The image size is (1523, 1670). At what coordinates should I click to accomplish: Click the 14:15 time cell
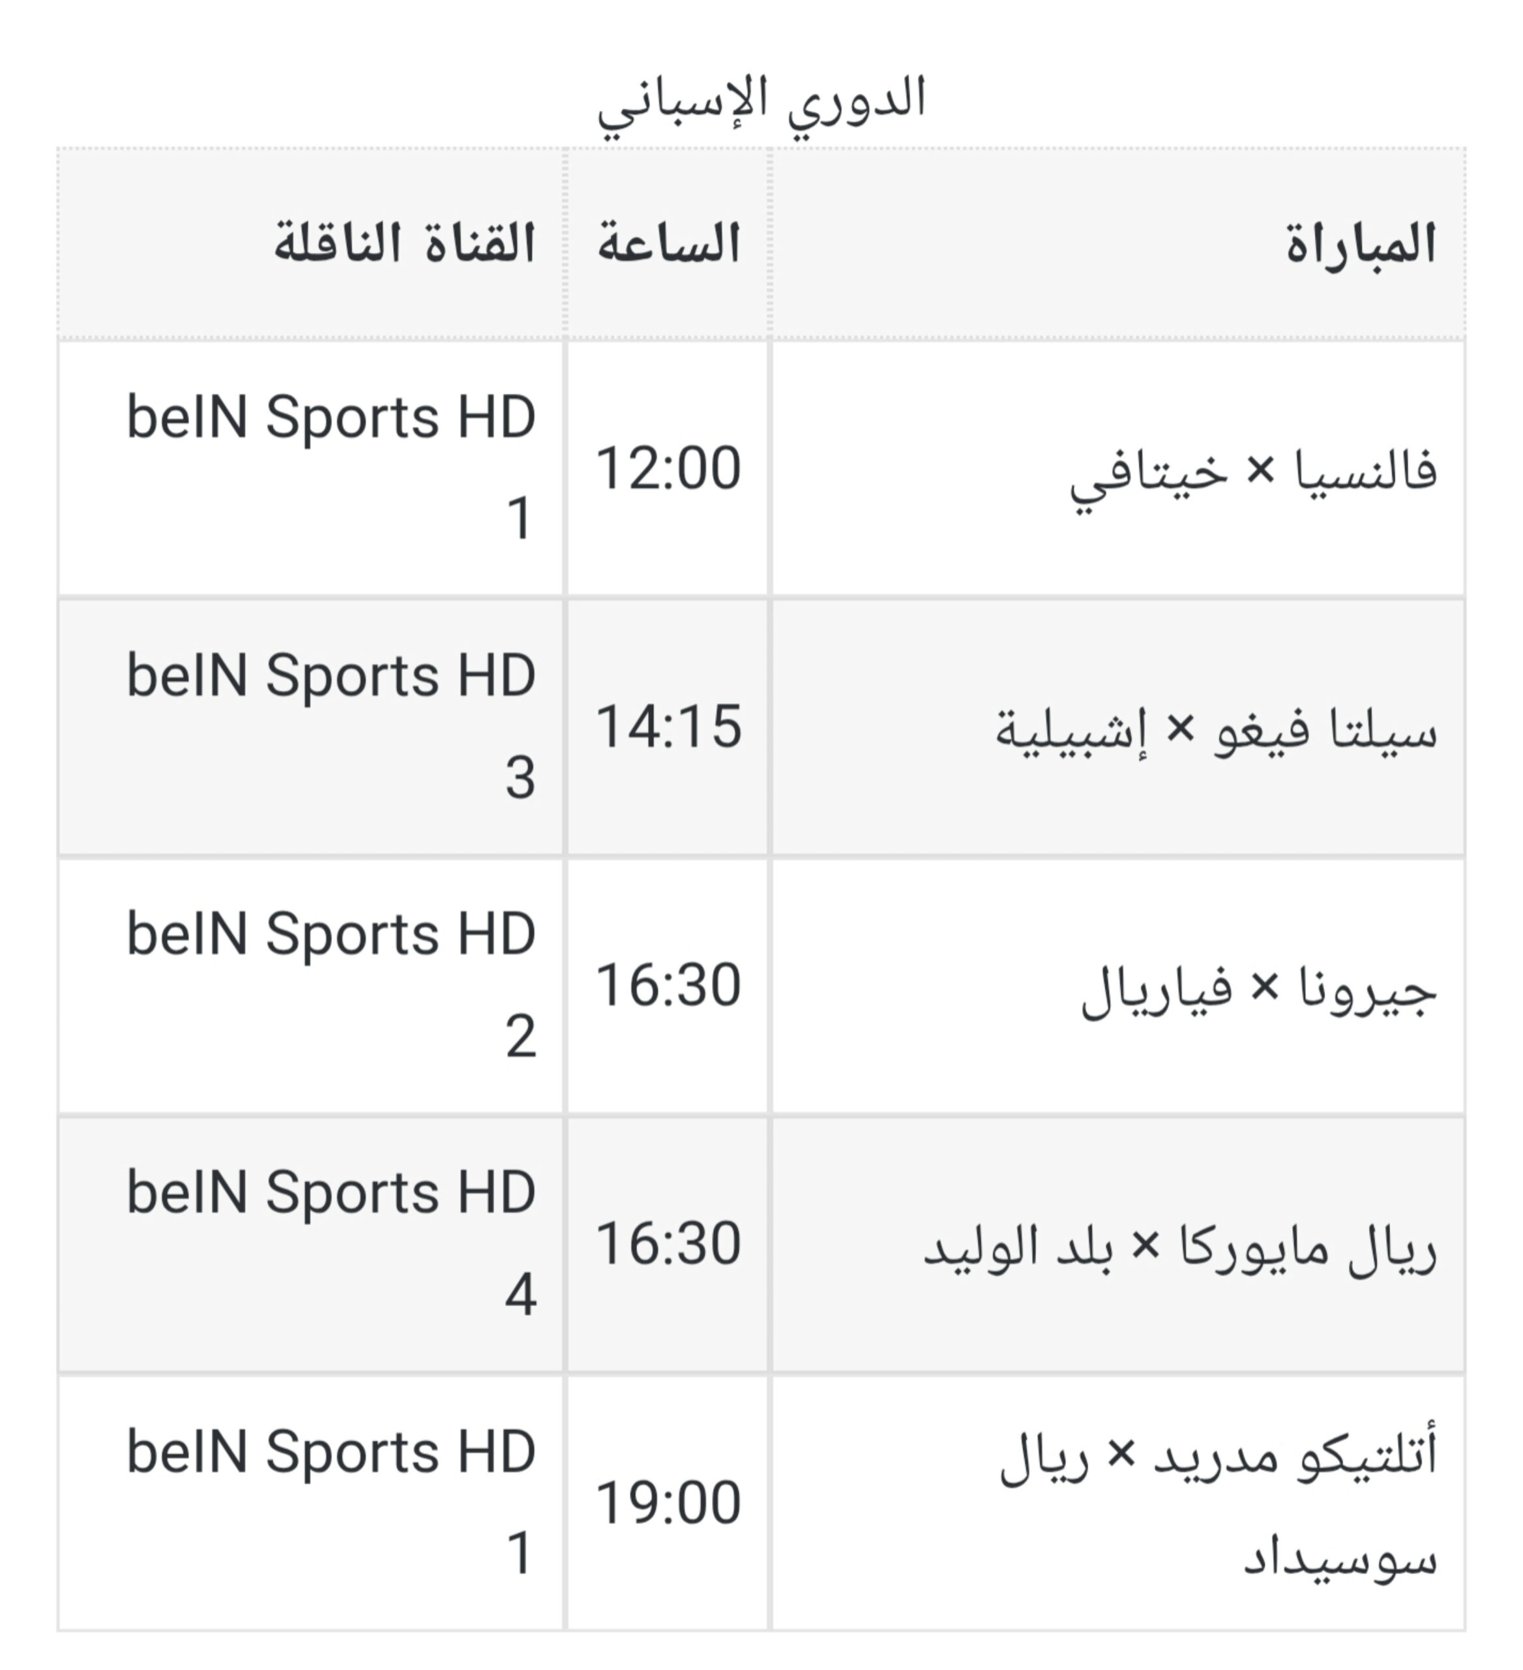point(668,727)
